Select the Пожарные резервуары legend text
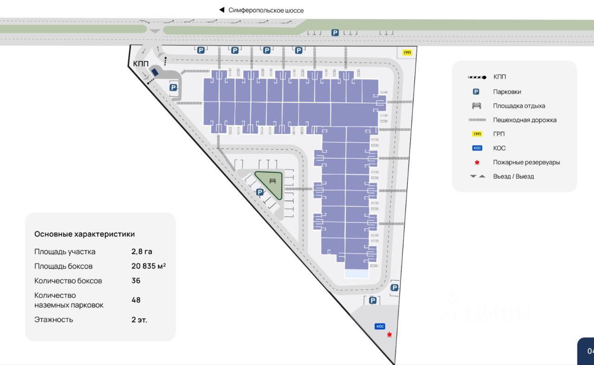The width and height of the screenshot is (594, 365). click(527, 163)
